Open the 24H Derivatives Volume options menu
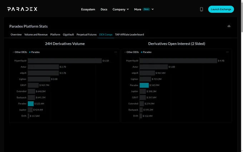 [115, 52]
